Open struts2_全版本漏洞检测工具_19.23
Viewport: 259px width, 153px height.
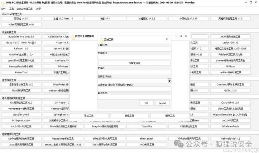[x=63, y=144]
